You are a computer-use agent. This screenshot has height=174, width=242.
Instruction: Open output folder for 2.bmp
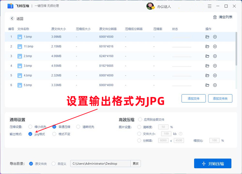(x=207, y=56)
